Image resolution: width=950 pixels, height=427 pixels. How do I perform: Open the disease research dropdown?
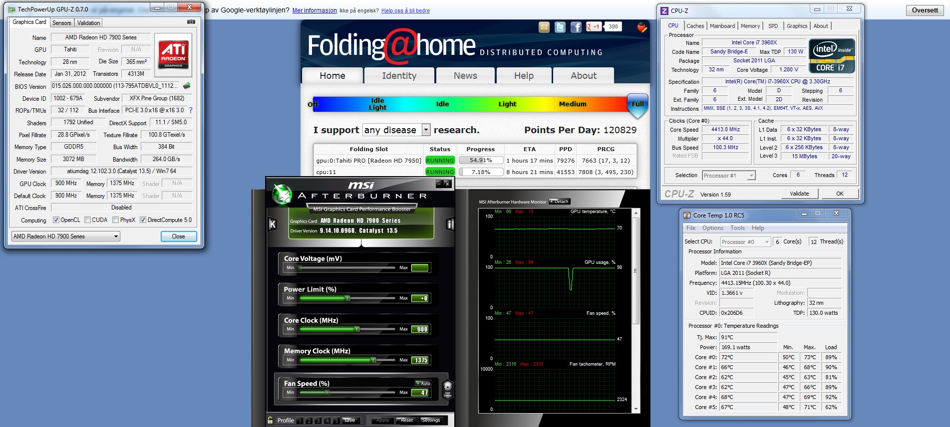pos(396,130)
